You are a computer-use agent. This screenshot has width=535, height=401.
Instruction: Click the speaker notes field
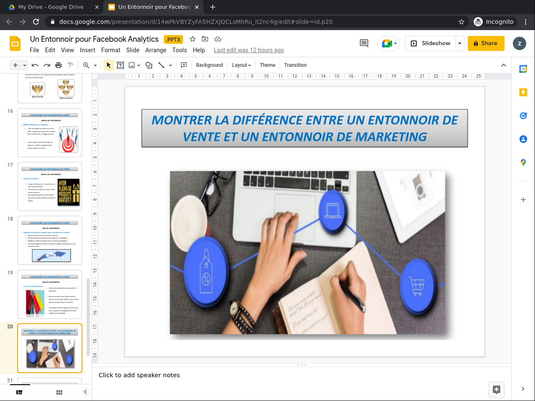pos(301,375)
